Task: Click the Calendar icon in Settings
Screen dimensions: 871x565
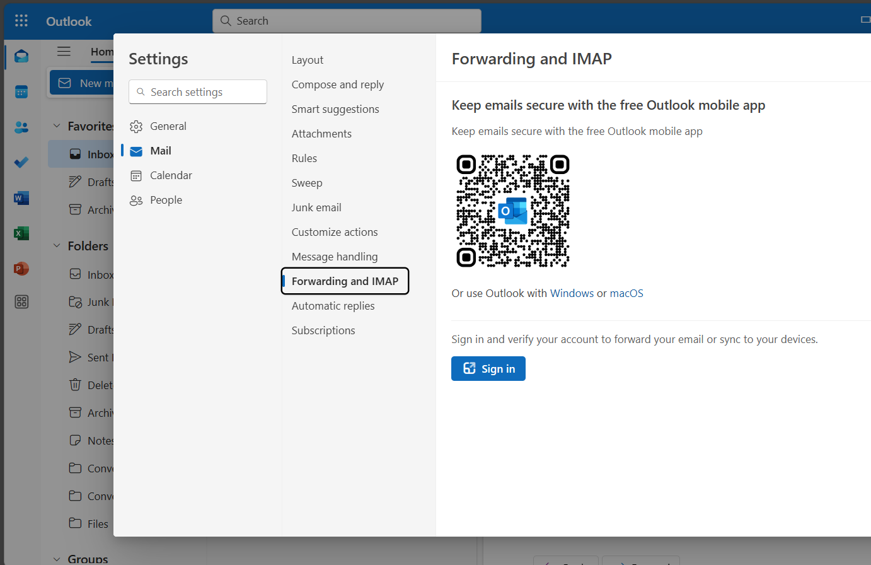Action: 136,176
